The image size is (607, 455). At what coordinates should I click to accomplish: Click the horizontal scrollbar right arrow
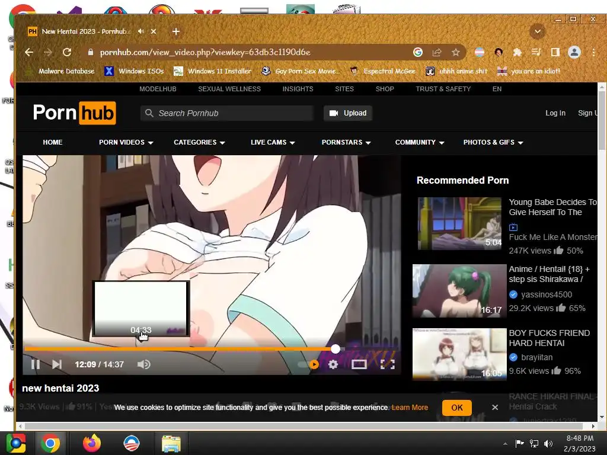tap(593, 426)
